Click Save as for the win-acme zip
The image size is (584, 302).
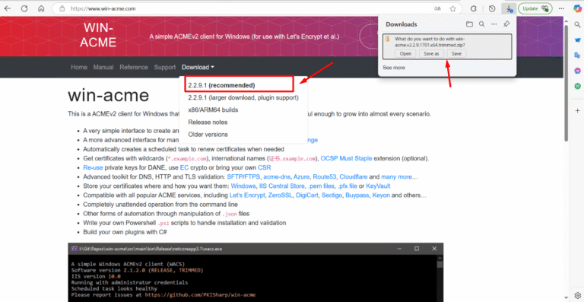point(431,53)
